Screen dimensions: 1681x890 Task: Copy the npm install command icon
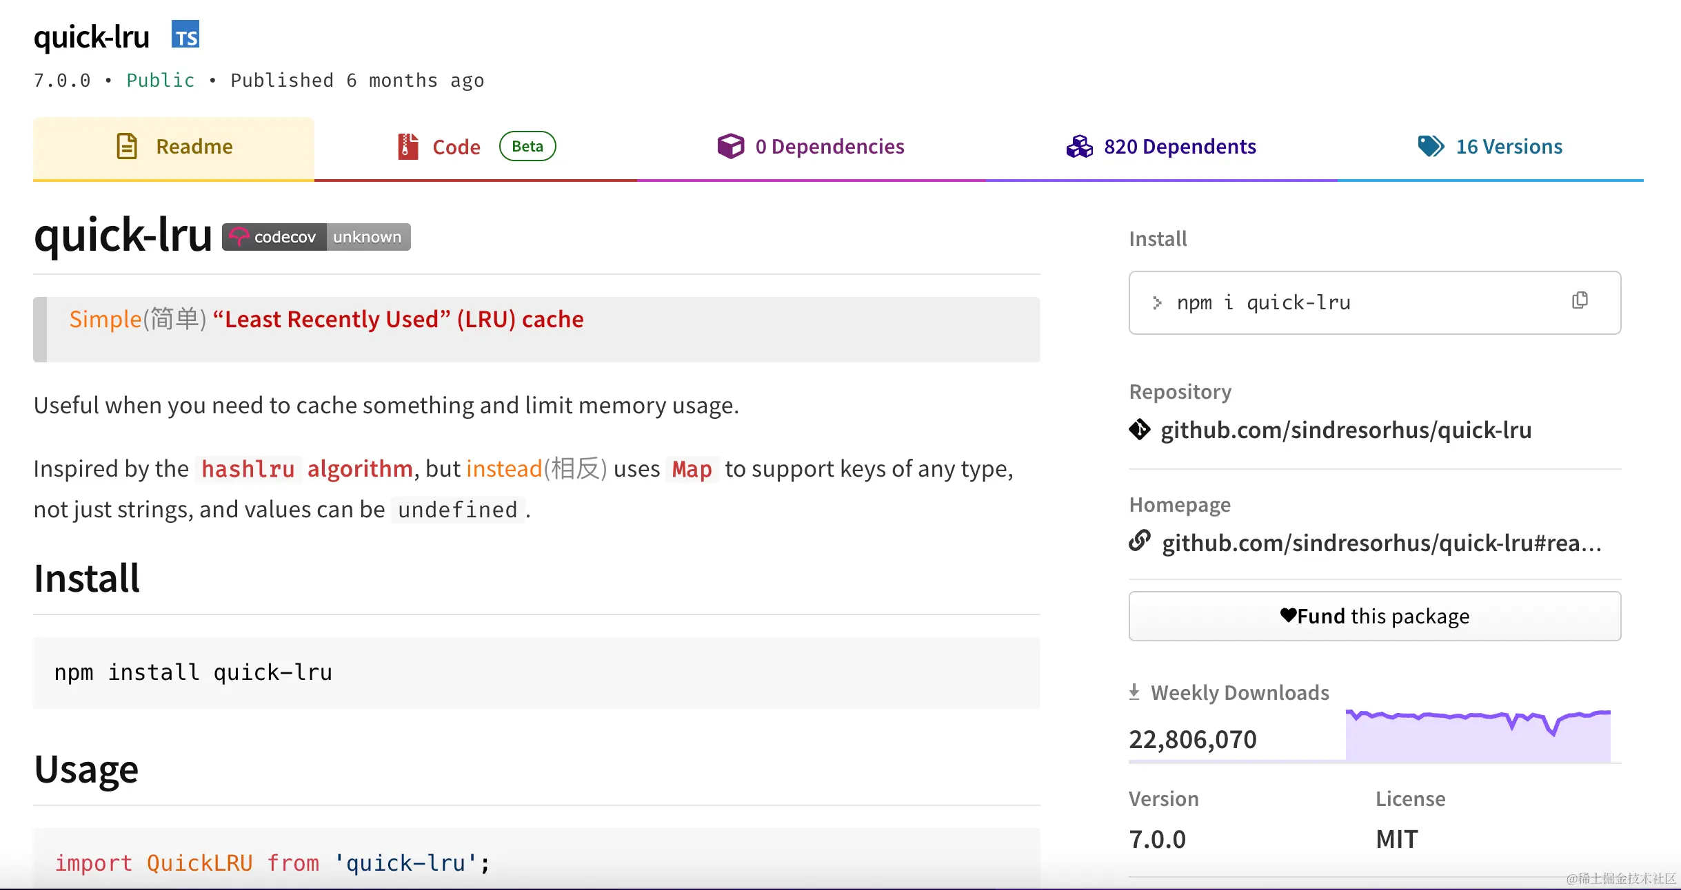click(x=1580, y=301)
